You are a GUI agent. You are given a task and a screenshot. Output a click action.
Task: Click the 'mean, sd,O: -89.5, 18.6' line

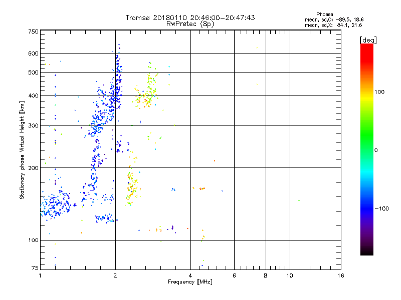pyautogui.click(x=334, y=20)
